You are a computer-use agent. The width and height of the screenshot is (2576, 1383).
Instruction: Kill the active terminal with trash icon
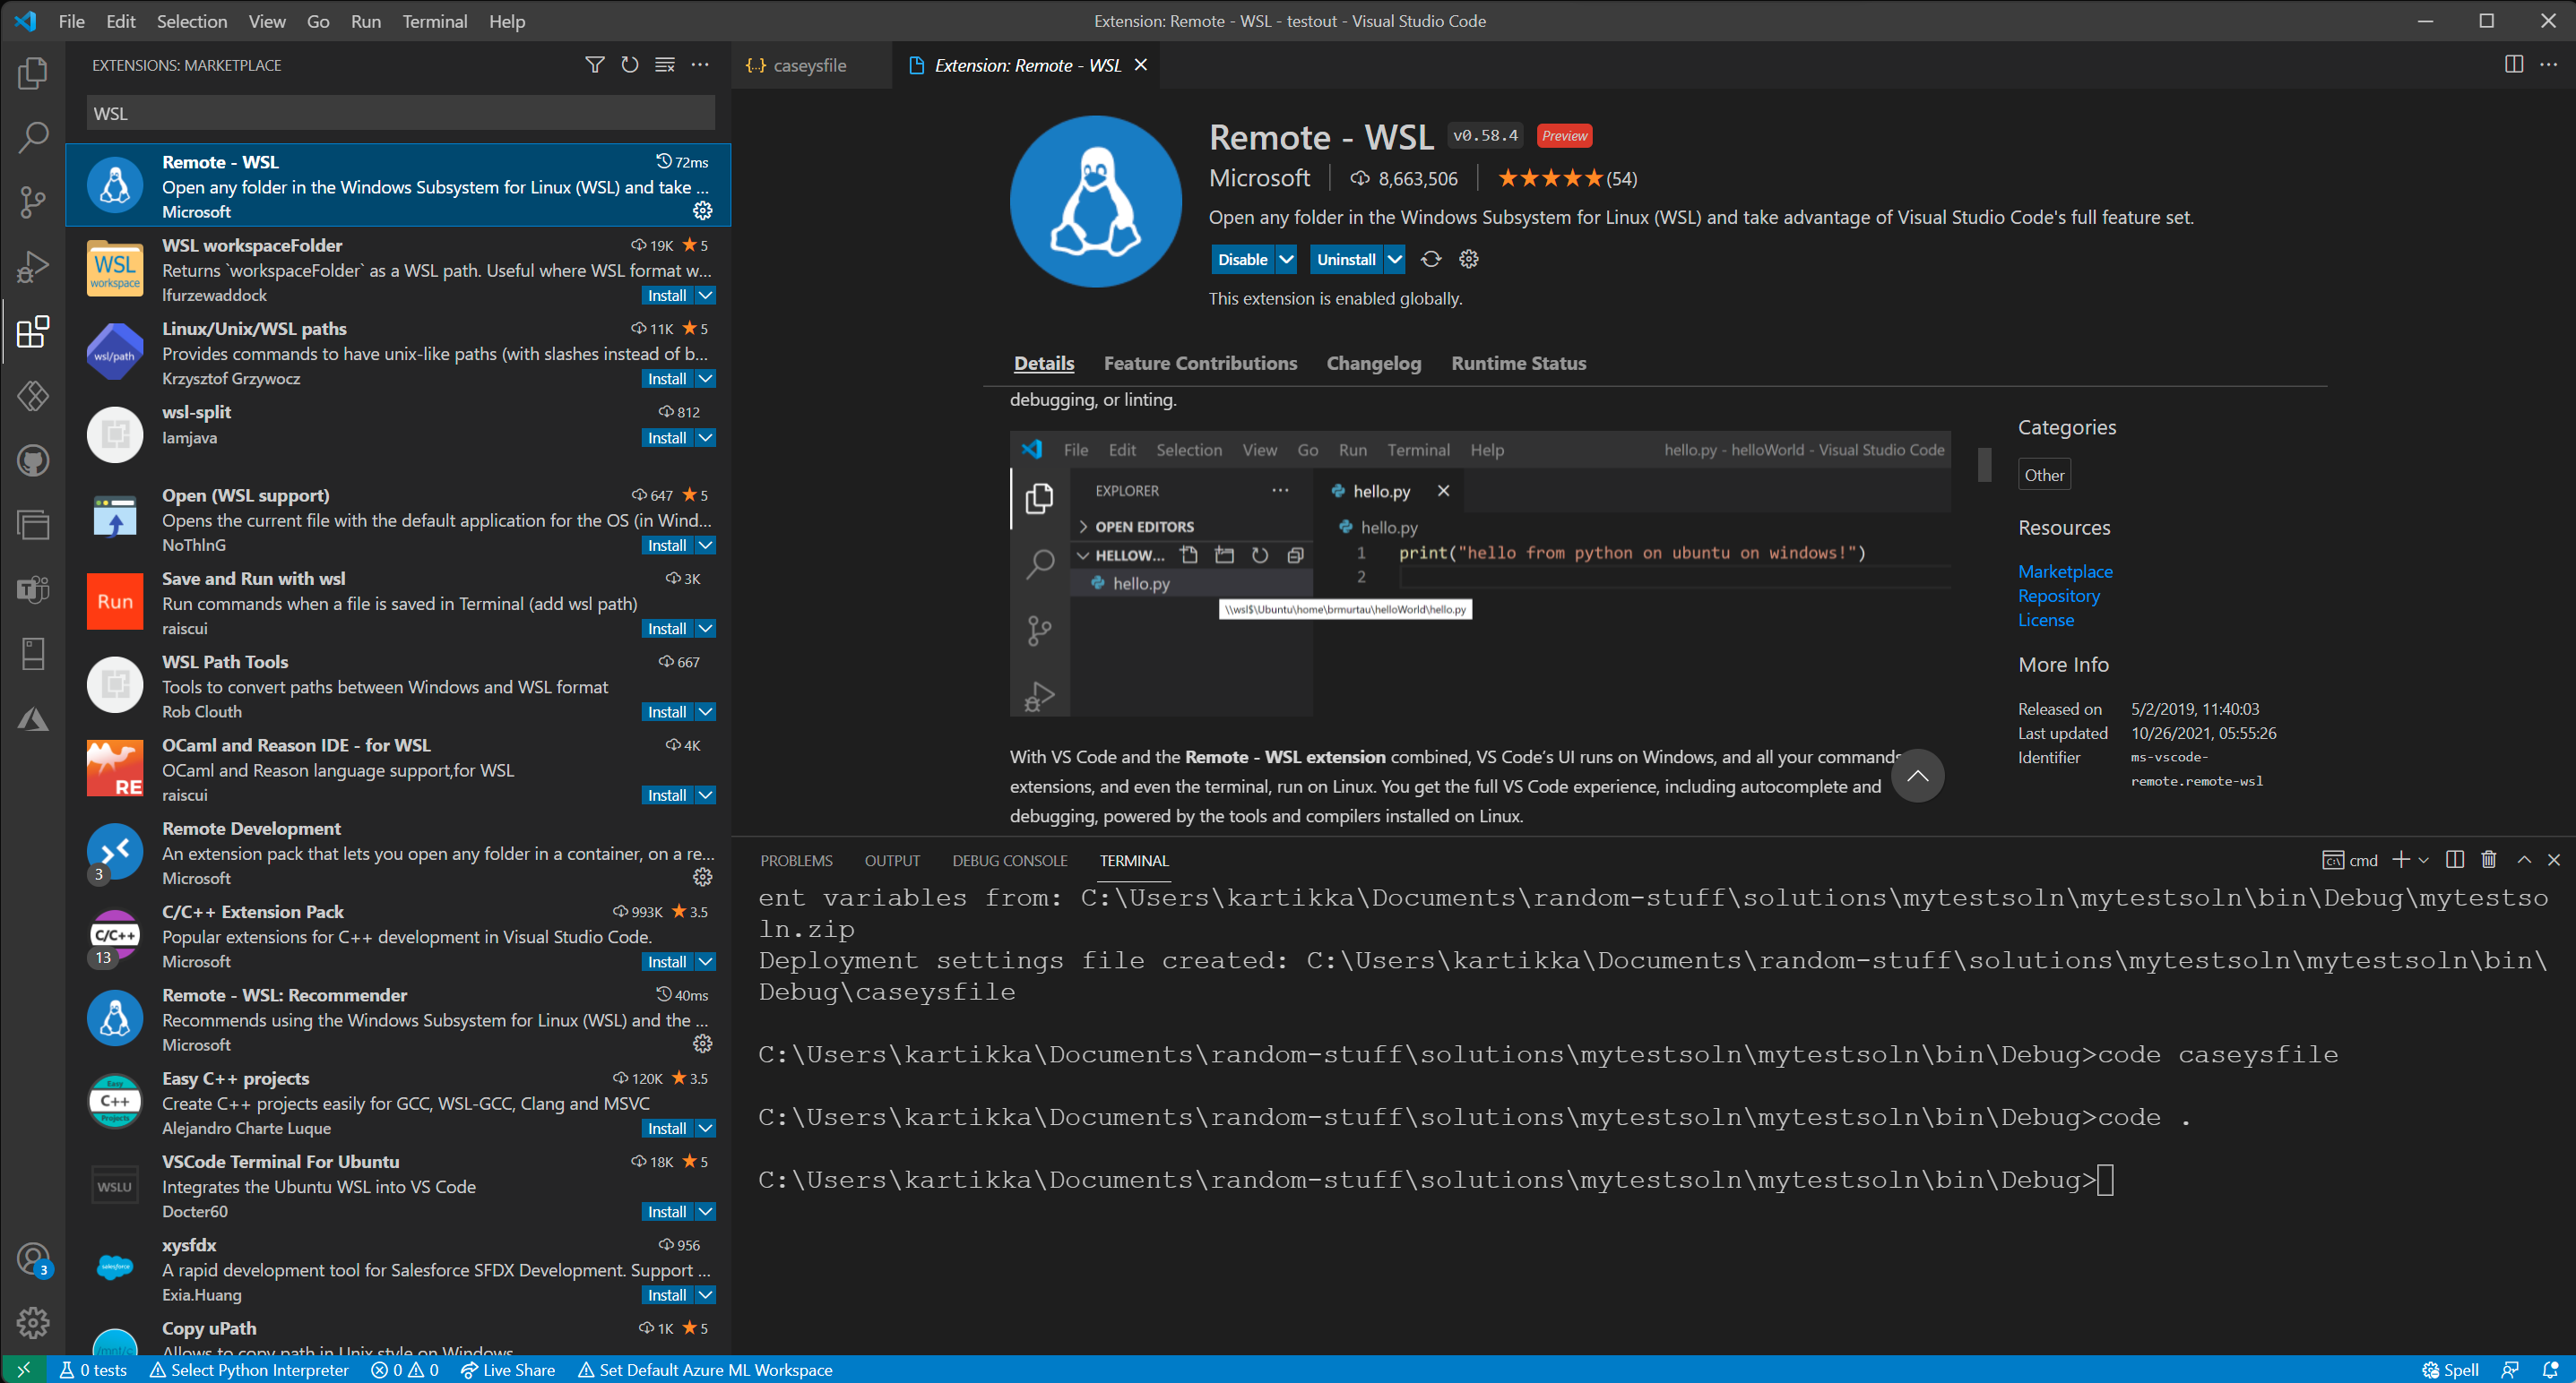click(x=2488, y=859)
